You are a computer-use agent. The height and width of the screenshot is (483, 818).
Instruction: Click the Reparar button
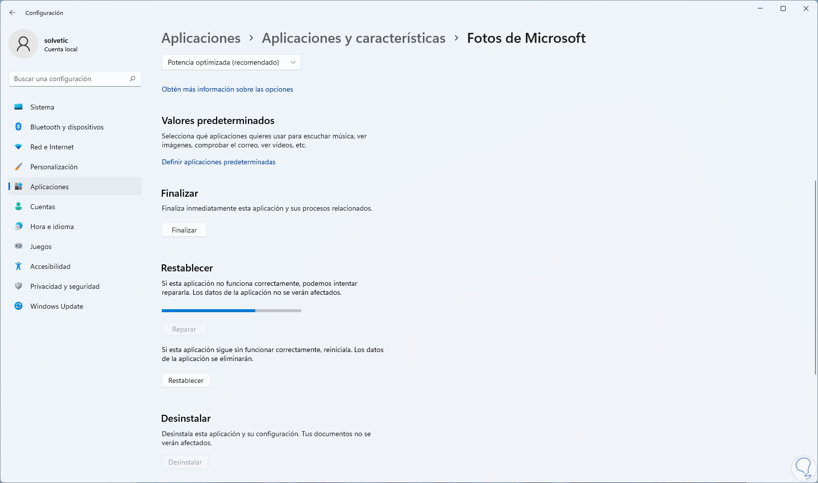click(x=184, y=329)
